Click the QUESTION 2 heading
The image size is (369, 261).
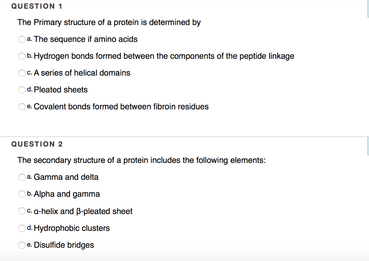tap(37, 144)
